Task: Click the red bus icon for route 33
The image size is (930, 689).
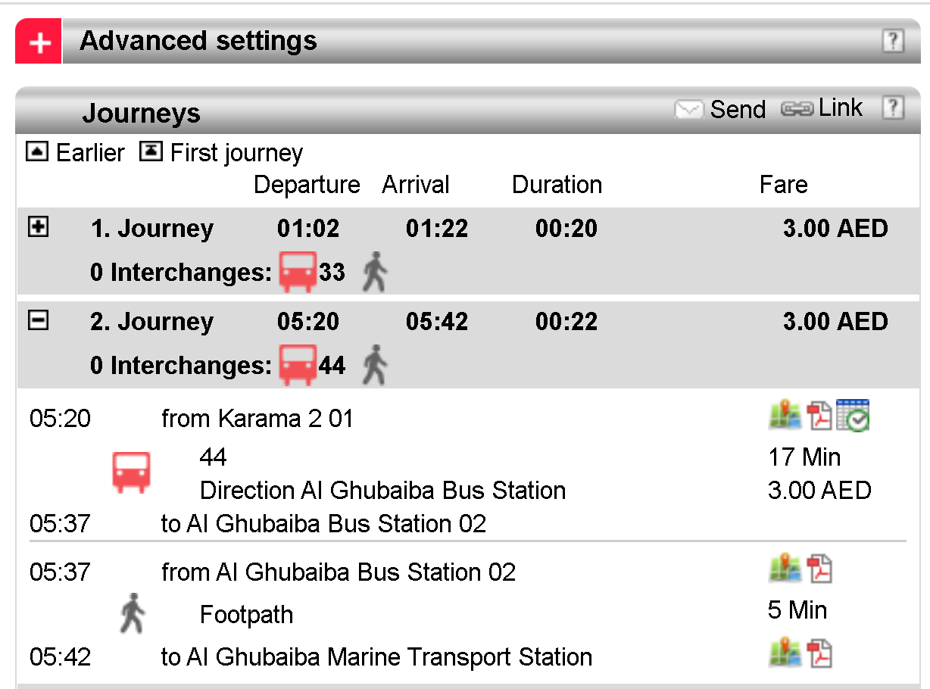Action: [298, 272]
